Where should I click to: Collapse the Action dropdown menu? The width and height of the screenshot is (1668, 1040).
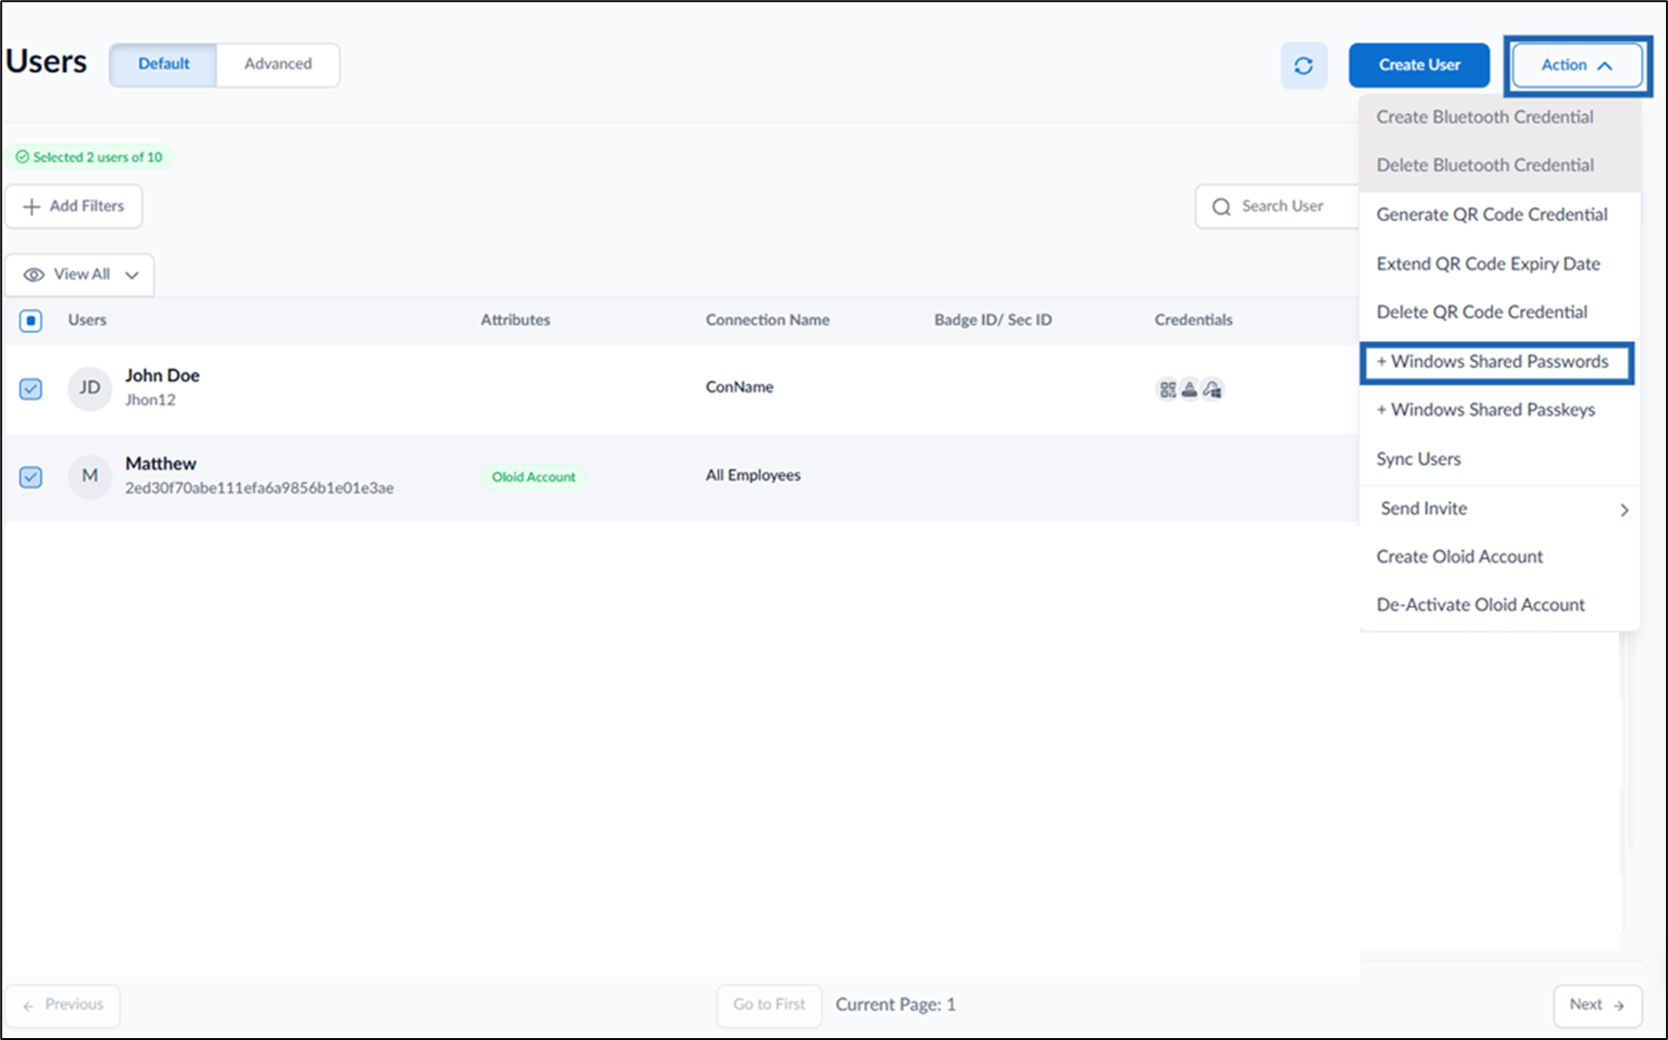(x=1577, y=65)
